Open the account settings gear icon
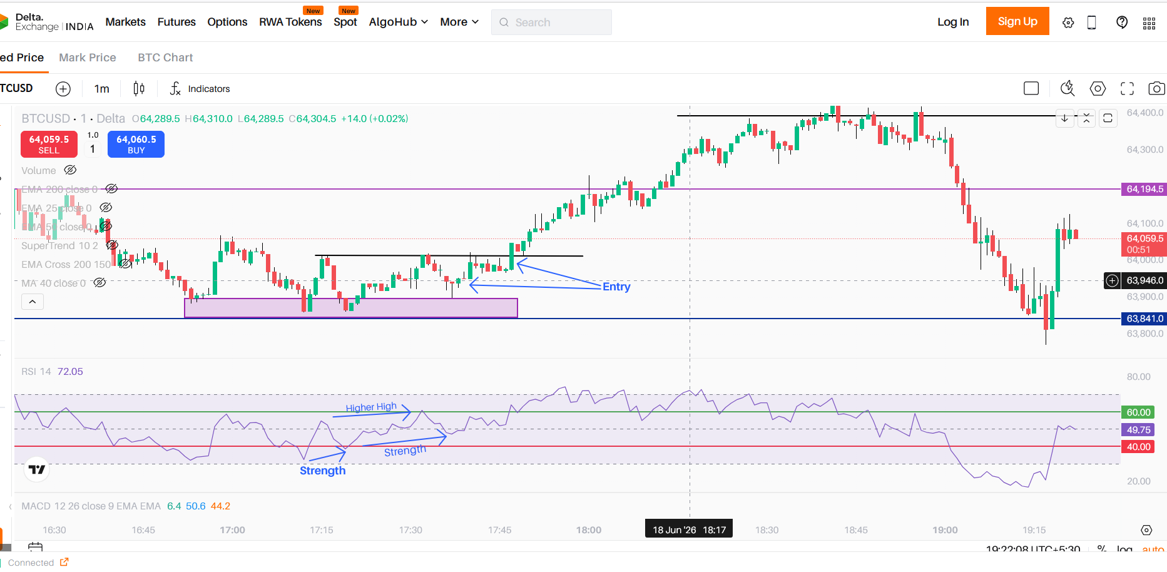Screen dimensions: 1167x572 [x=1068, y=23]
